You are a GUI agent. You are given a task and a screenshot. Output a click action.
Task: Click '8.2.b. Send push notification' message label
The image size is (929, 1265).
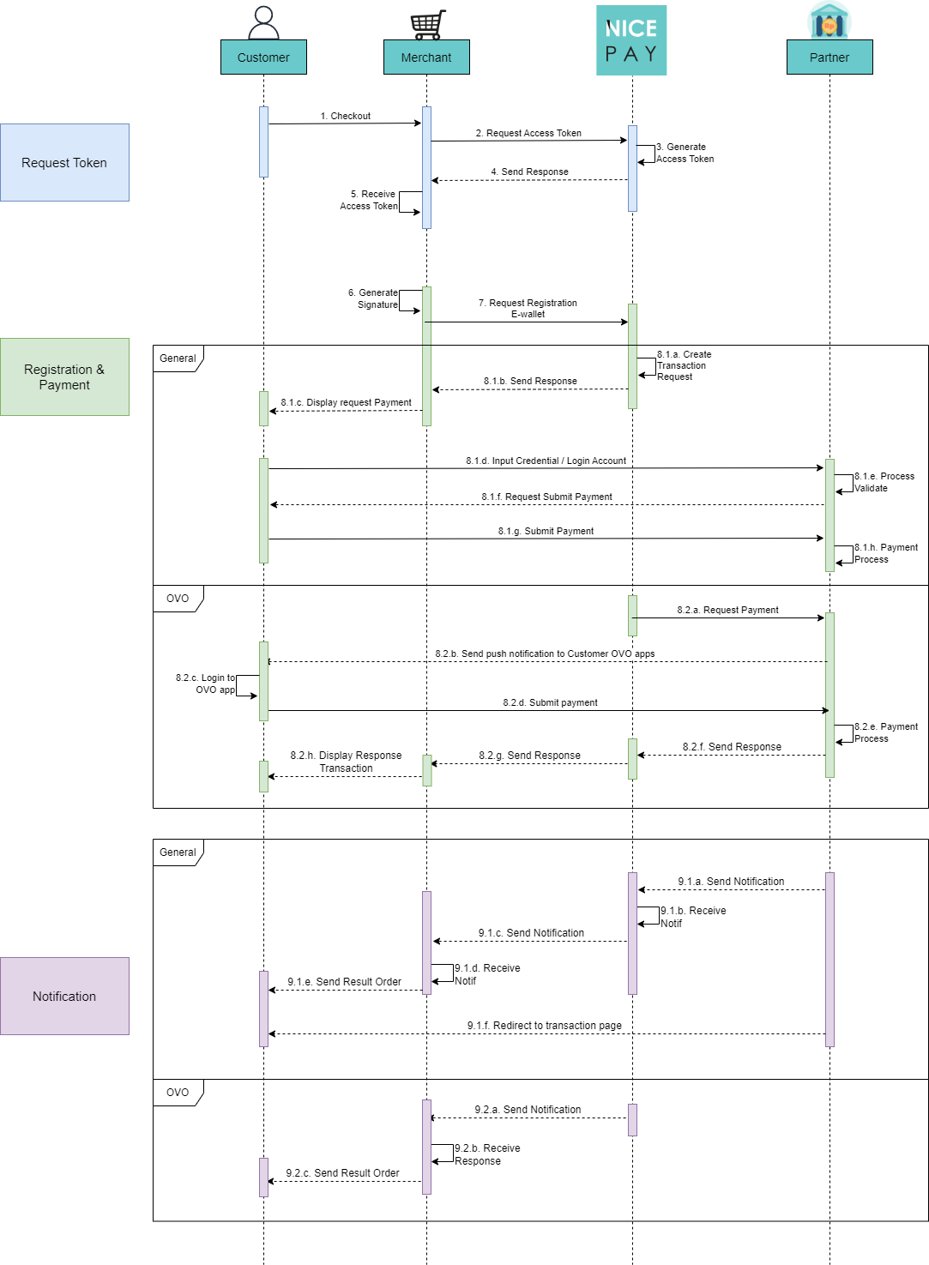pos(545,654)
